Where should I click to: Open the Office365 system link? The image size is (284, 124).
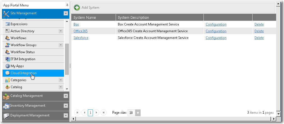[x=80, y=31]
